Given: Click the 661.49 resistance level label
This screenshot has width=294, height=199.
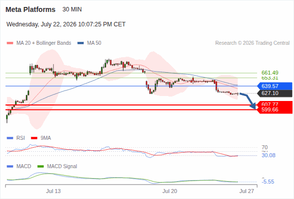Looking at the screenshot, I should tap(270, 73).
